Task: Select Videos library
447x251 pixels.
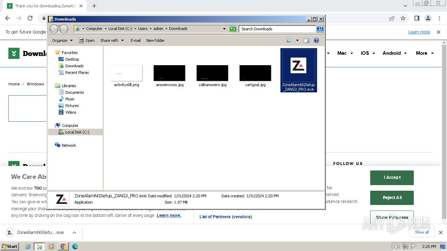Action: 71,112
